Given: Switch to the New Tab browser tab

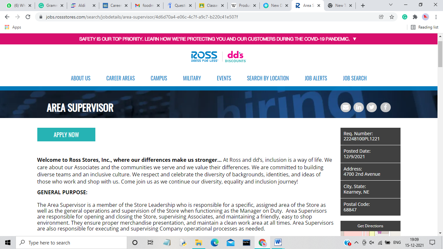Looking at the screenshot, I should click(340, 6).
